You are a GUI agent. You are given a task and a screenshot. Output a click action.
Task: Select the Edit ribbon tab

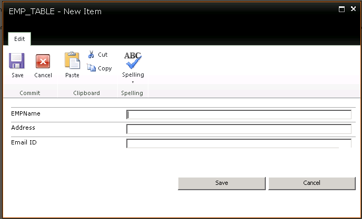19,39
